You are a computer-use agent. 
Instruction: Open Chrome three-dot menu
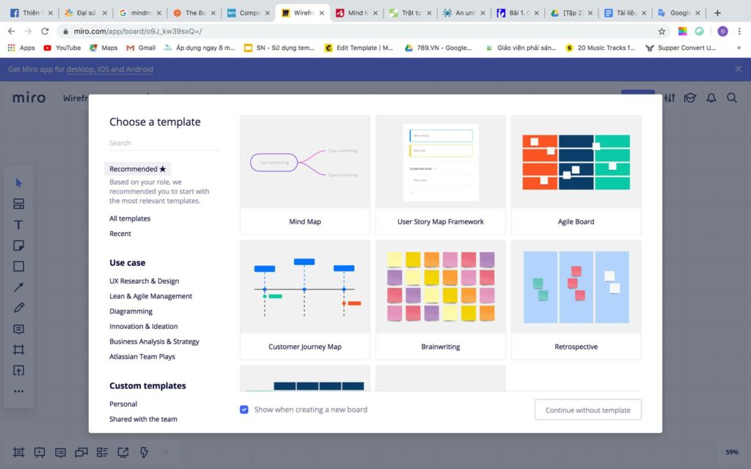[x=739, y=31]
